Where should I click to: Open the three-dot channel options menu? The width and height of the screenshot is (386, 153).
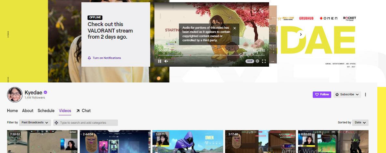366,95
